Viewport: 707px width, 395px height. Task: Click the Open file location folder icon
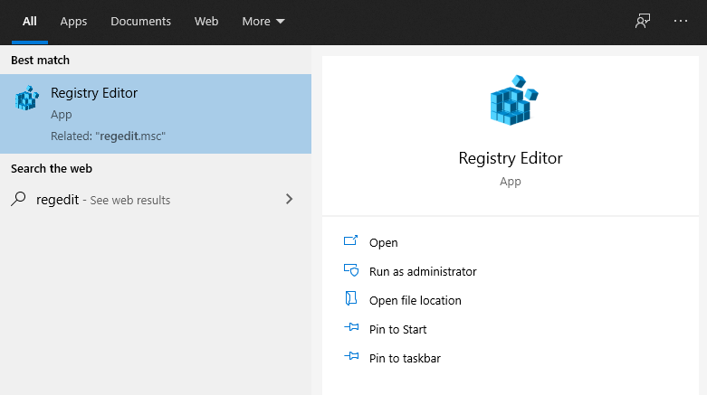click(x=351, y=298)
